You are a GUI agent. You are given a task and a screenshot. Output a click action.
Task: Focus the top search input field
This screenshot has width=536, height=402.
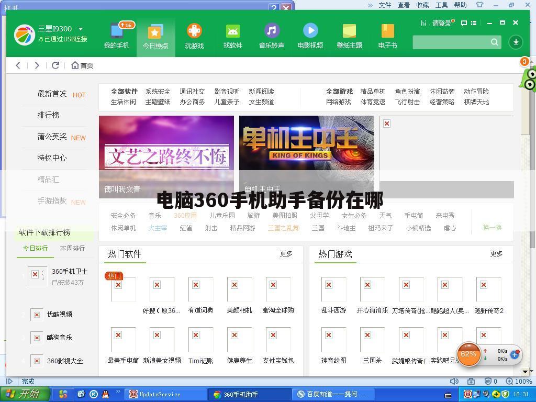[456, 42]
